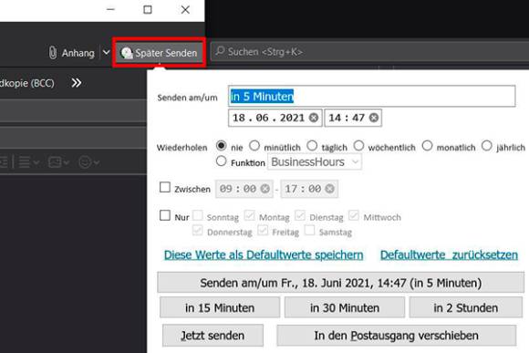Select the 'jährlich' repeat option
529x353 pixels.
tap(487, 145)
